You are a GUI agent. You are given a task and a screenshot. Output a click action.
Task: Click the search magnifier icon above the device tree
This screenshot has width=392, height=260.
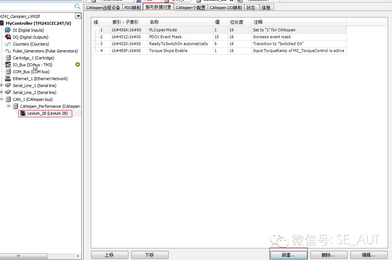point(78,7)
